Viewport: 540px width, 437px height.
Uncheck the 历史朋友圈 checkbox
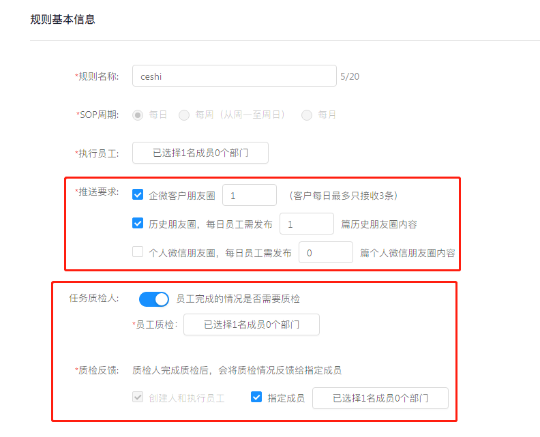pyautogui.click(x=138, y=223)
